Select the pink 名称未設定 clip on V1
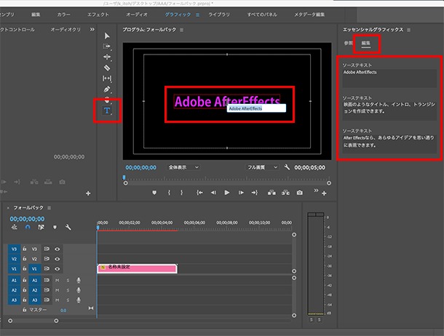The width and height of the screenshot is (444, 336). tap(138, 268)
